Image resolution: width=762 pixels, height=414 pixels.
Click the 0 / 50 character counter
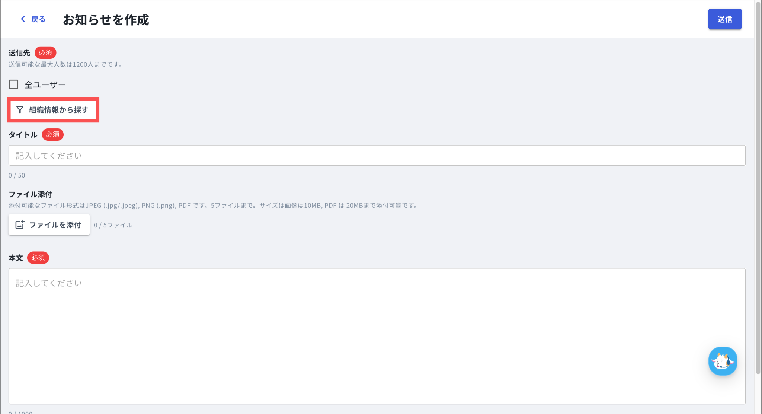(17, 175)
